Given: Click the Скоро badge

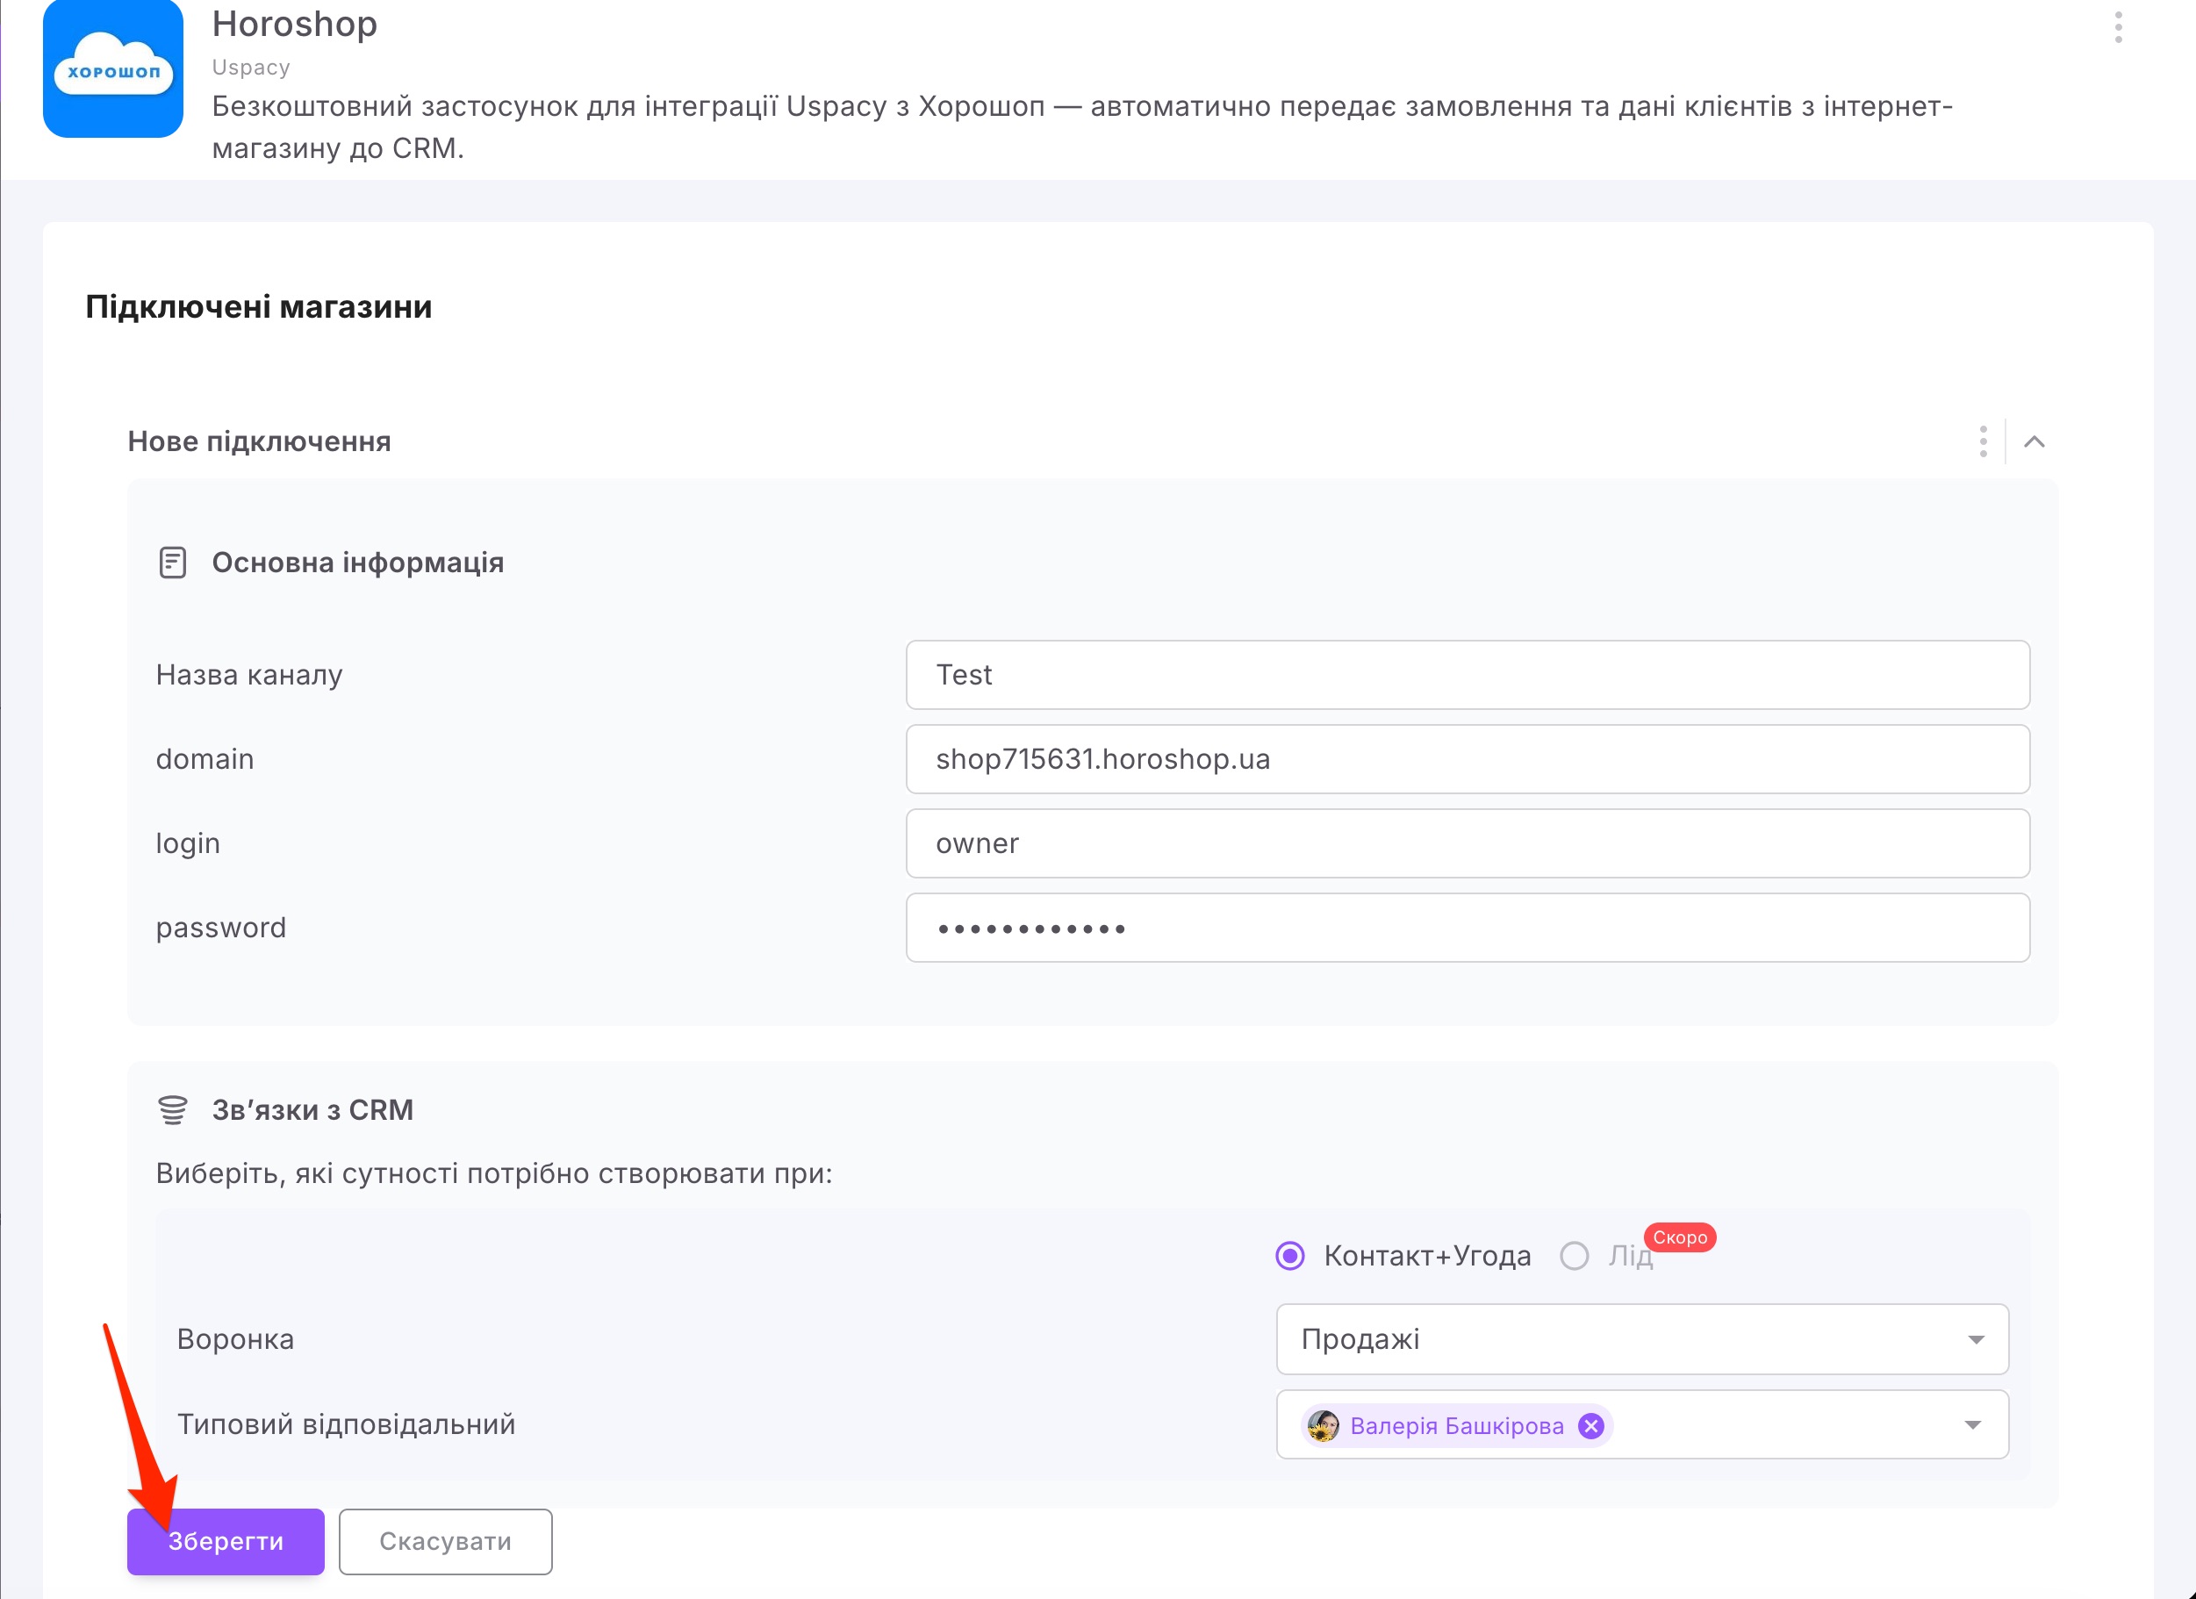Looking at the screenshot, I should 1680,1237.
